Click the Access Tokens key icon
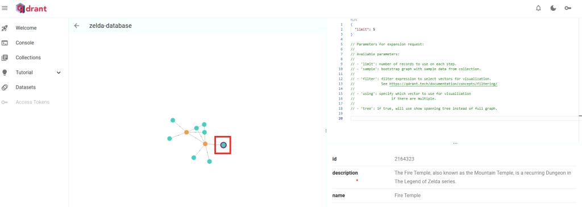582x207 pixels. point(5,102)
